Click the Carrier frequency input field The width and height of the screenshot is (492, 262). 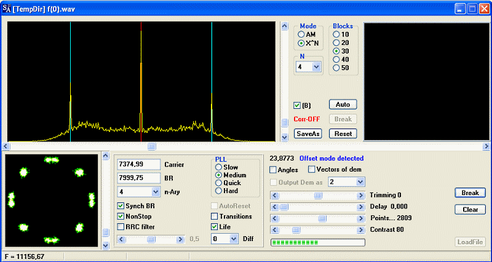[x=139, y=164]
